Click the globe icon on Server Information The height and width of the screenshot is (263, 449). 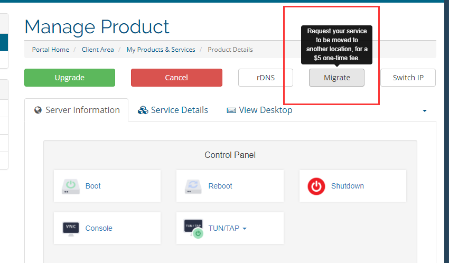pos(38,110)
